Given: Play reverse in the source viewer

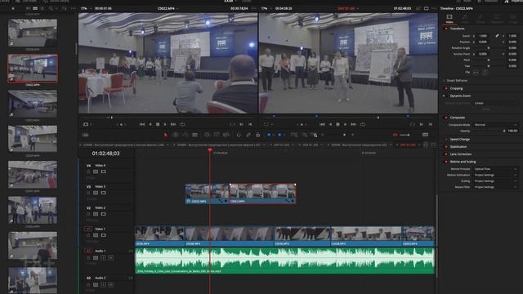Looking at the screenshot, I should 150,124.
